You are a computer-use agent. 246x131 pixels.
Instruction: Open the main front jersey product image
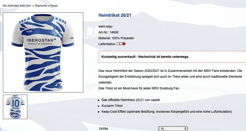43,53
